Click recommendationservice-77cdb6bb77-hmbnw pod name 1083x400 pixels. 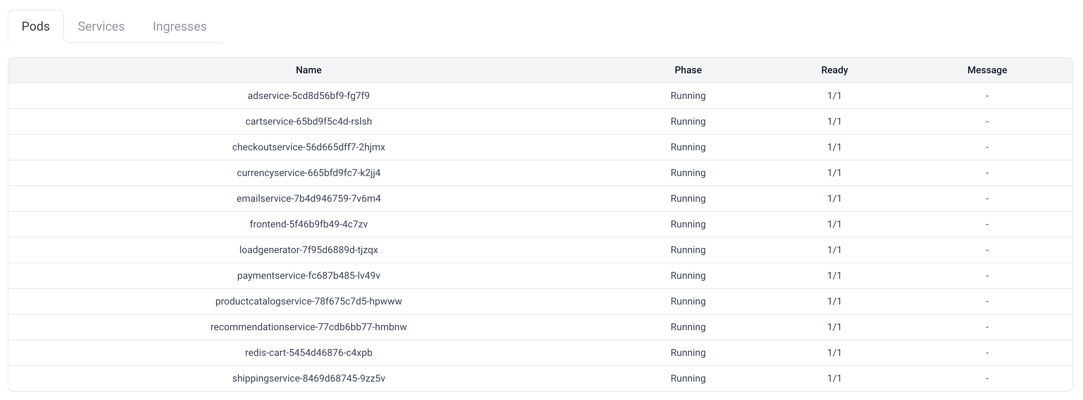pyautogui.click(x=309, y=327)
